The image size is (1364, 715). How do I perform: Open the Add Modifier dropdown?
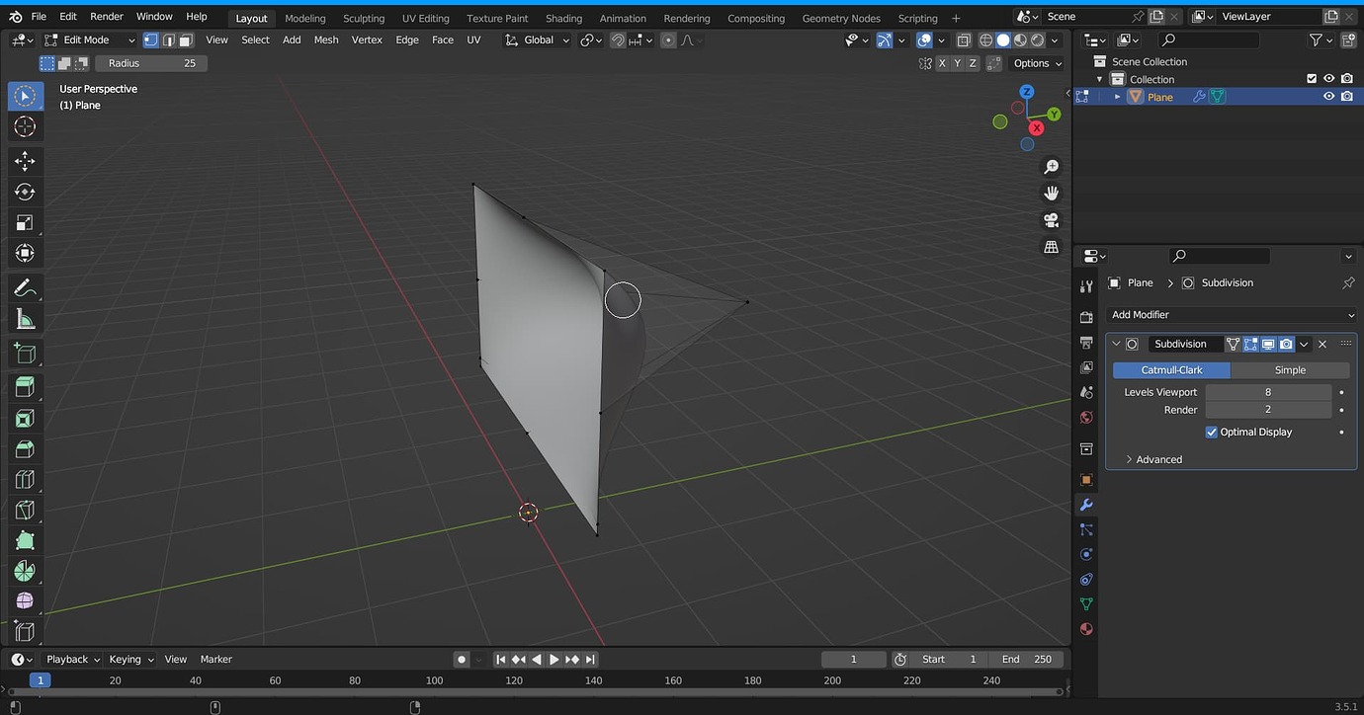pos(1232,314)
